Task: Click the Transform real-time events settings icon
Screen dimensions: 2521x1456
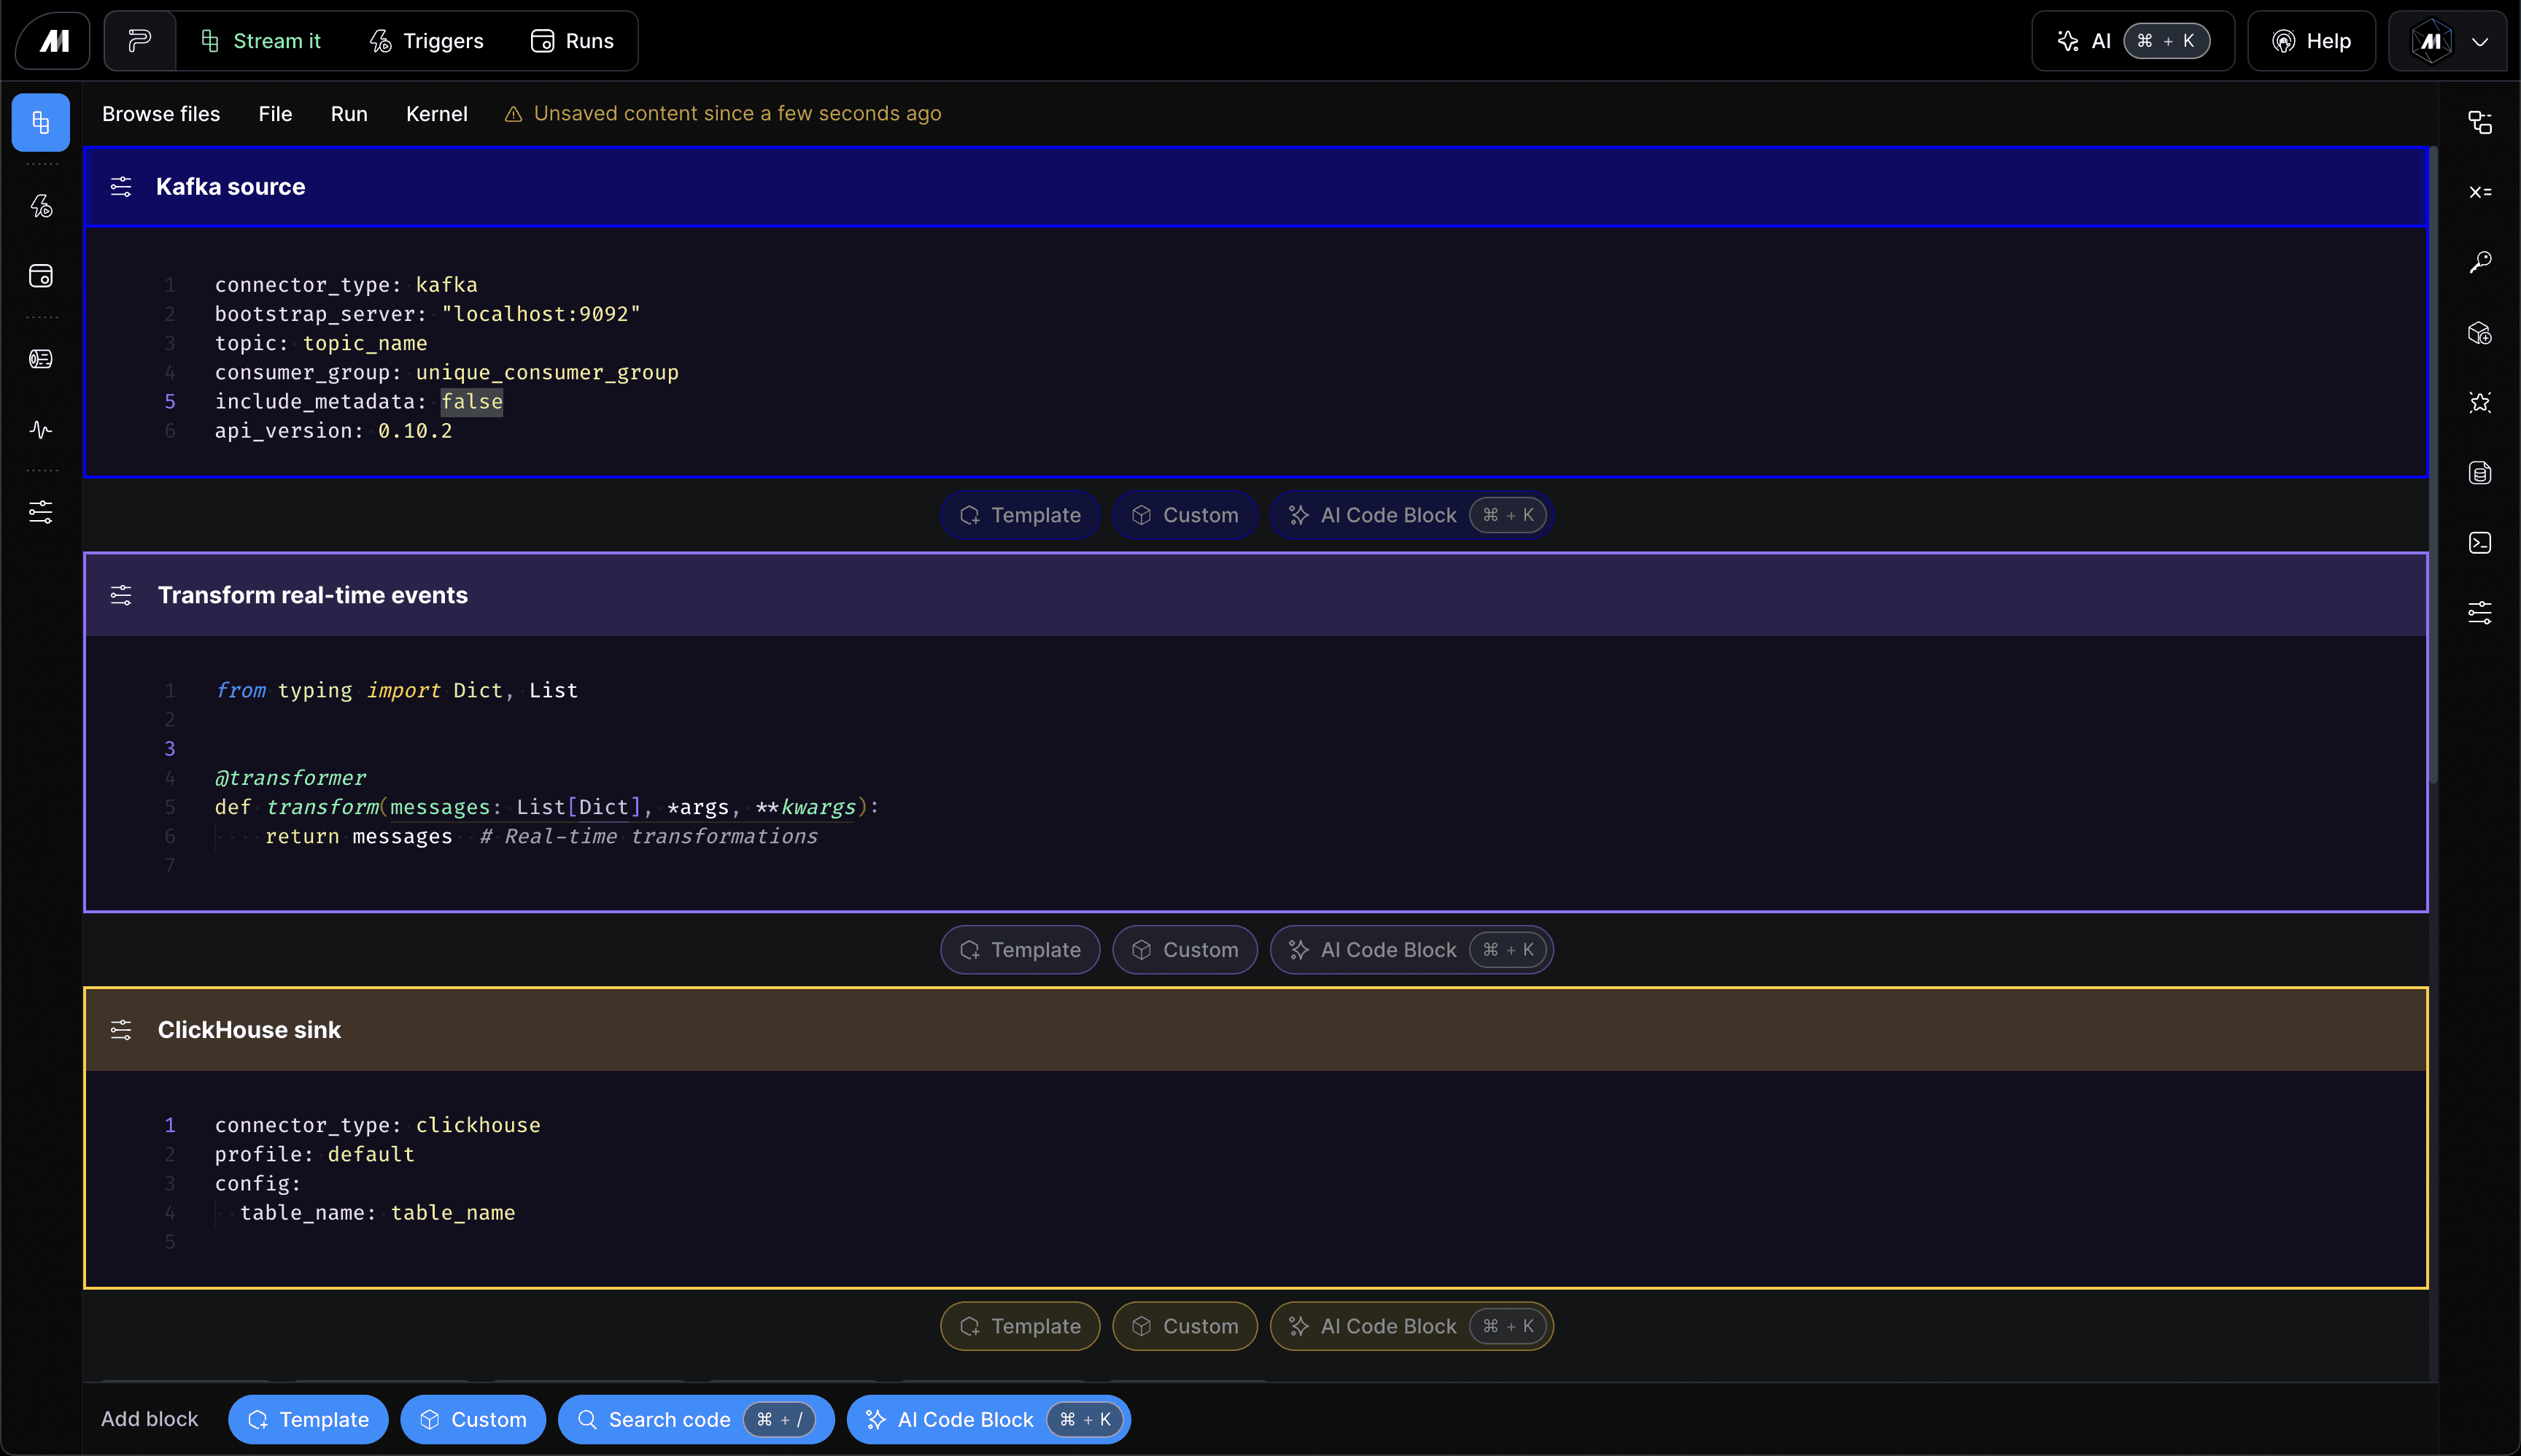Action: [121, 595]
